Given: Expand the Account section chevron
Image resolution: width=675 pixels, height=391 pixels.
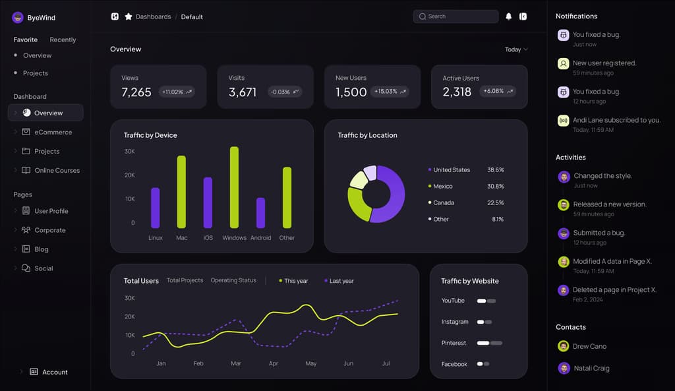Looking at the screenshot, I should point(22,372).
